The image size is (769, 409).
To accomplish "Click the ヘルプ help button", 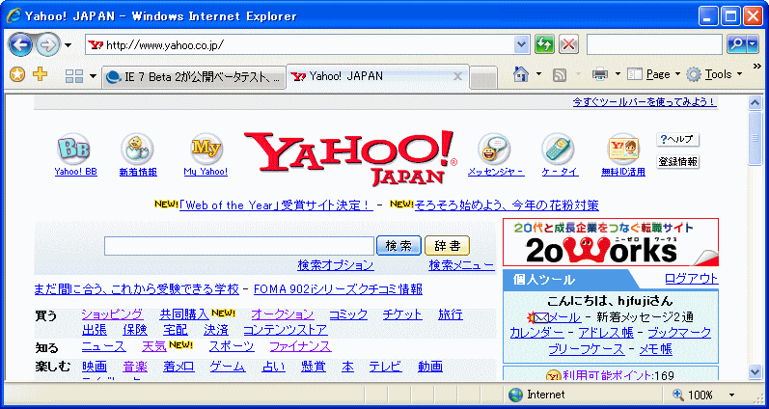I will 677,139.
